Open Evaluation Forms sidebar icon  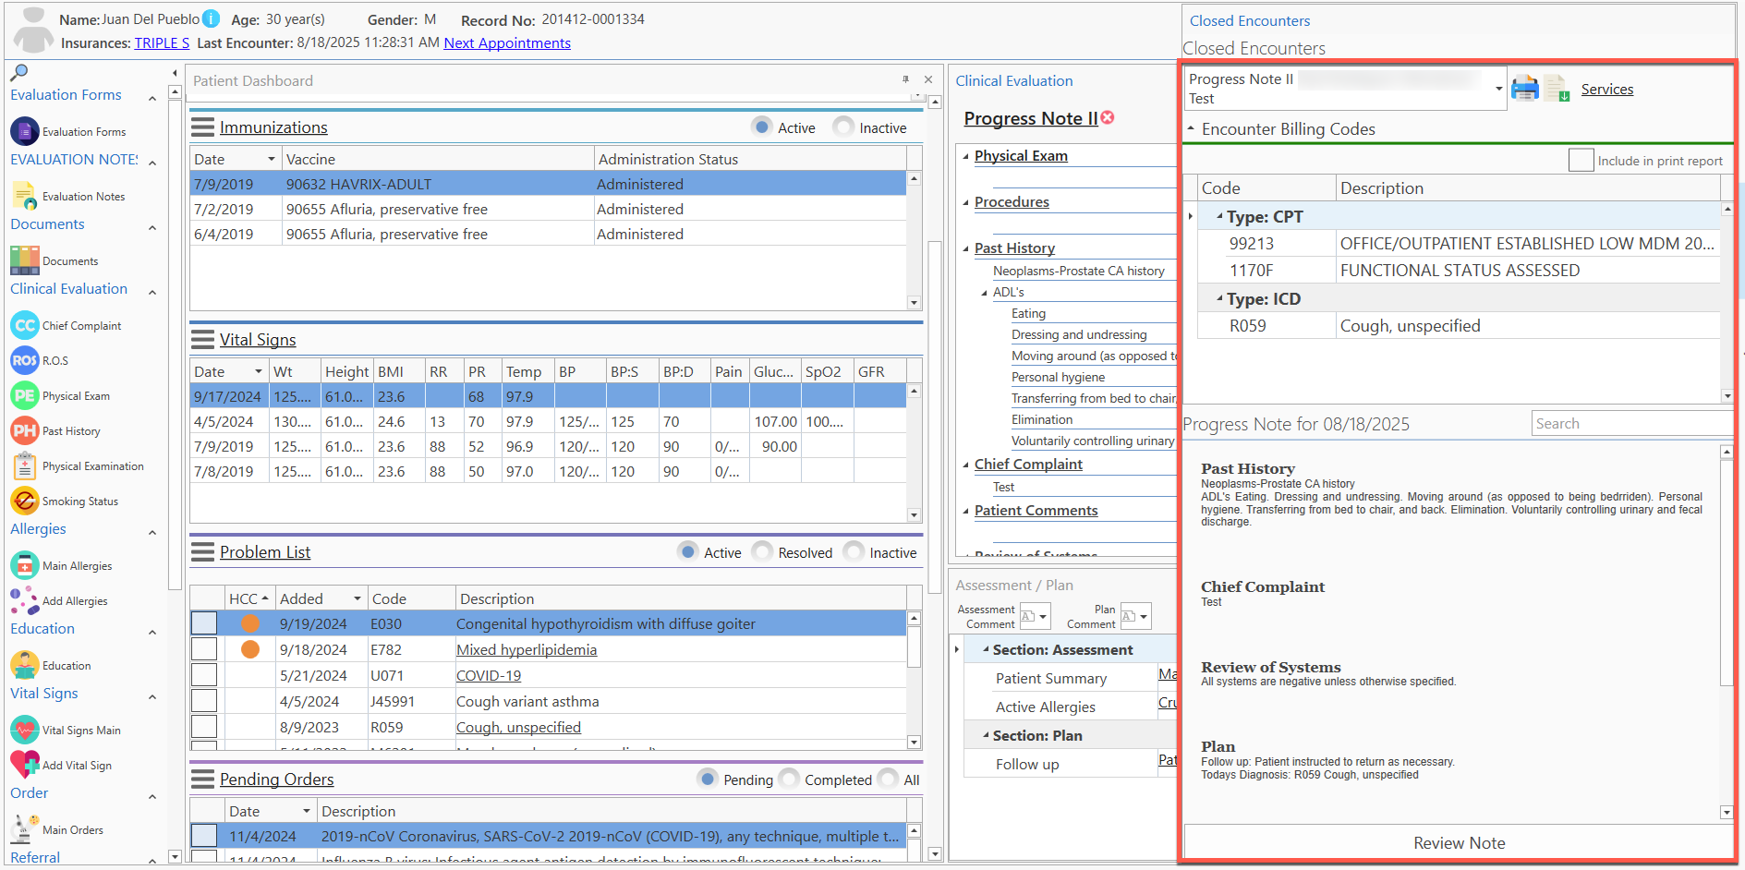click(25, 131)
